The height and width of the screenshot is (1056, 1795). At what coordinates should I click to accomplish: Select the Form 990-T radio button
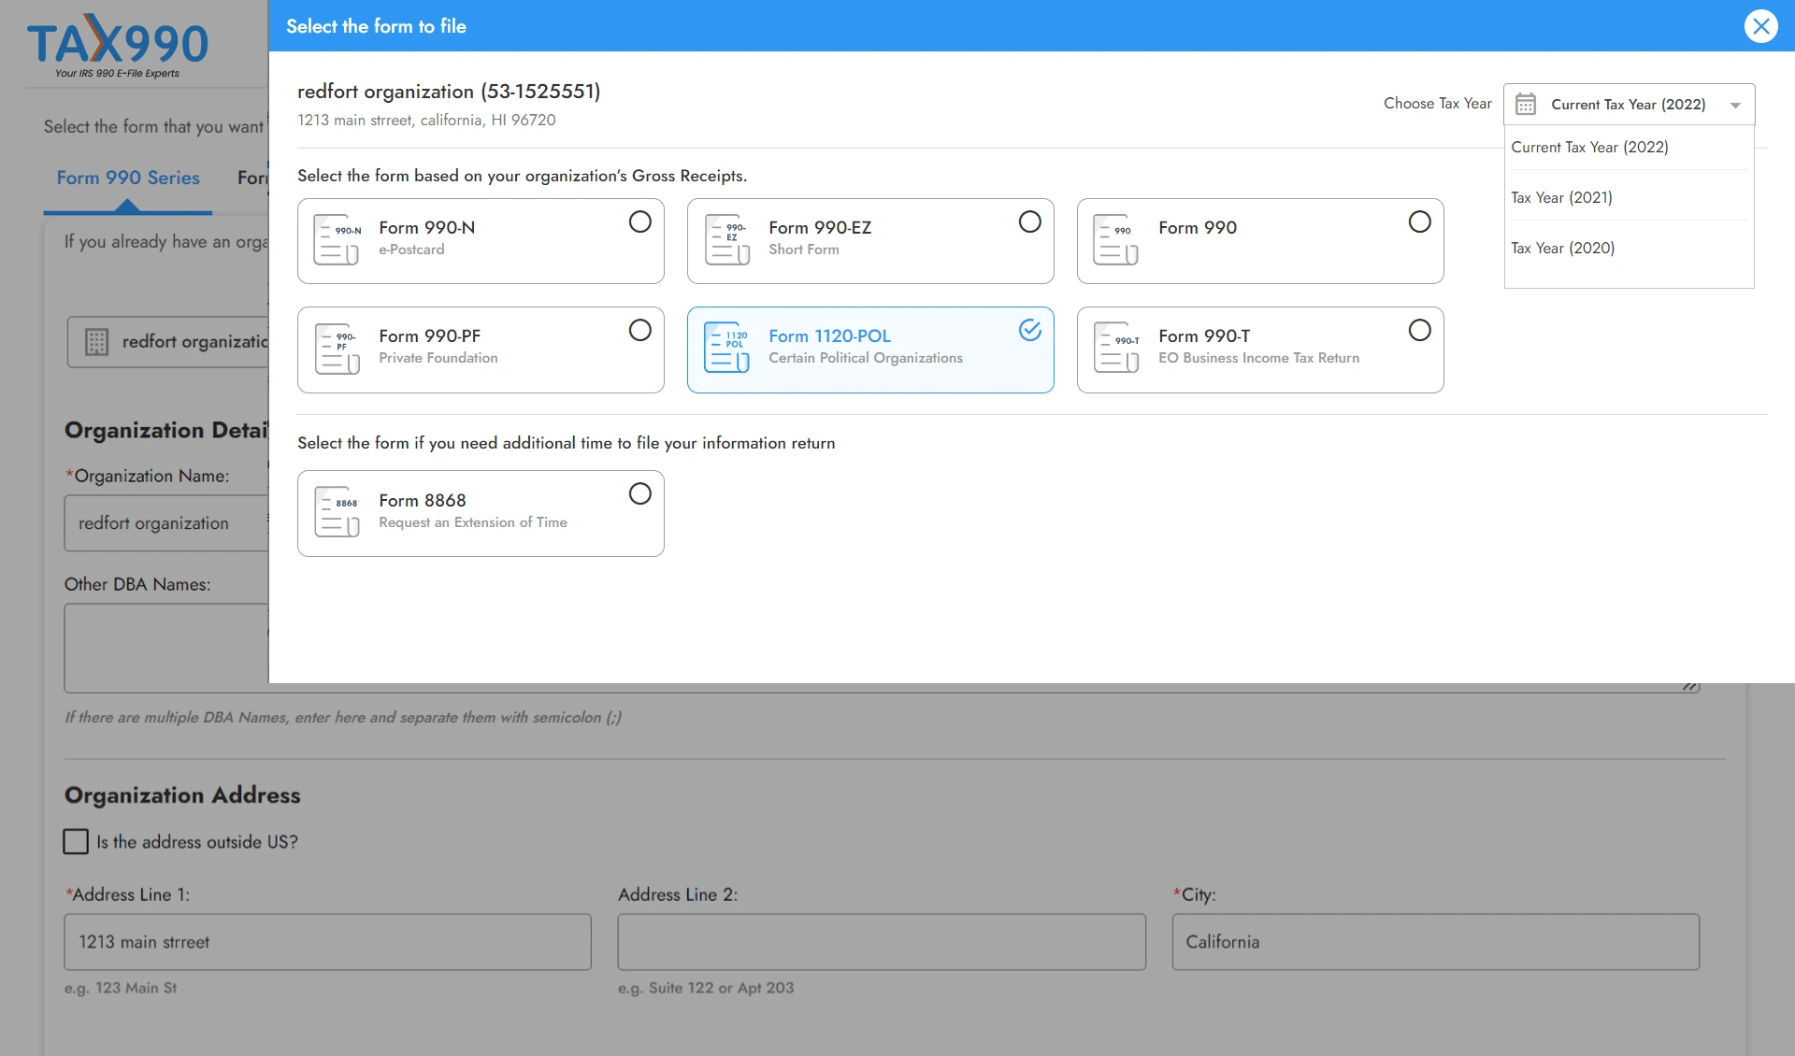pos(1420,330)
